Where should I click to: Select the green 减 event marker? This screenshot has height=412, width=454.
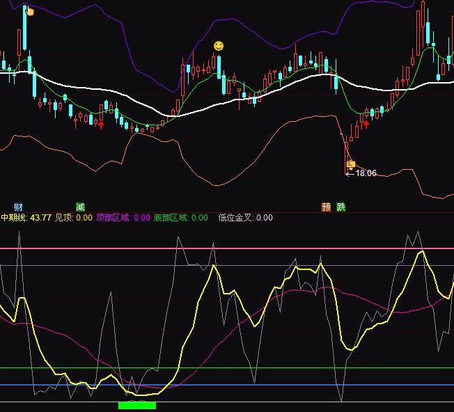pyautogui.click(x=80, y=207)
